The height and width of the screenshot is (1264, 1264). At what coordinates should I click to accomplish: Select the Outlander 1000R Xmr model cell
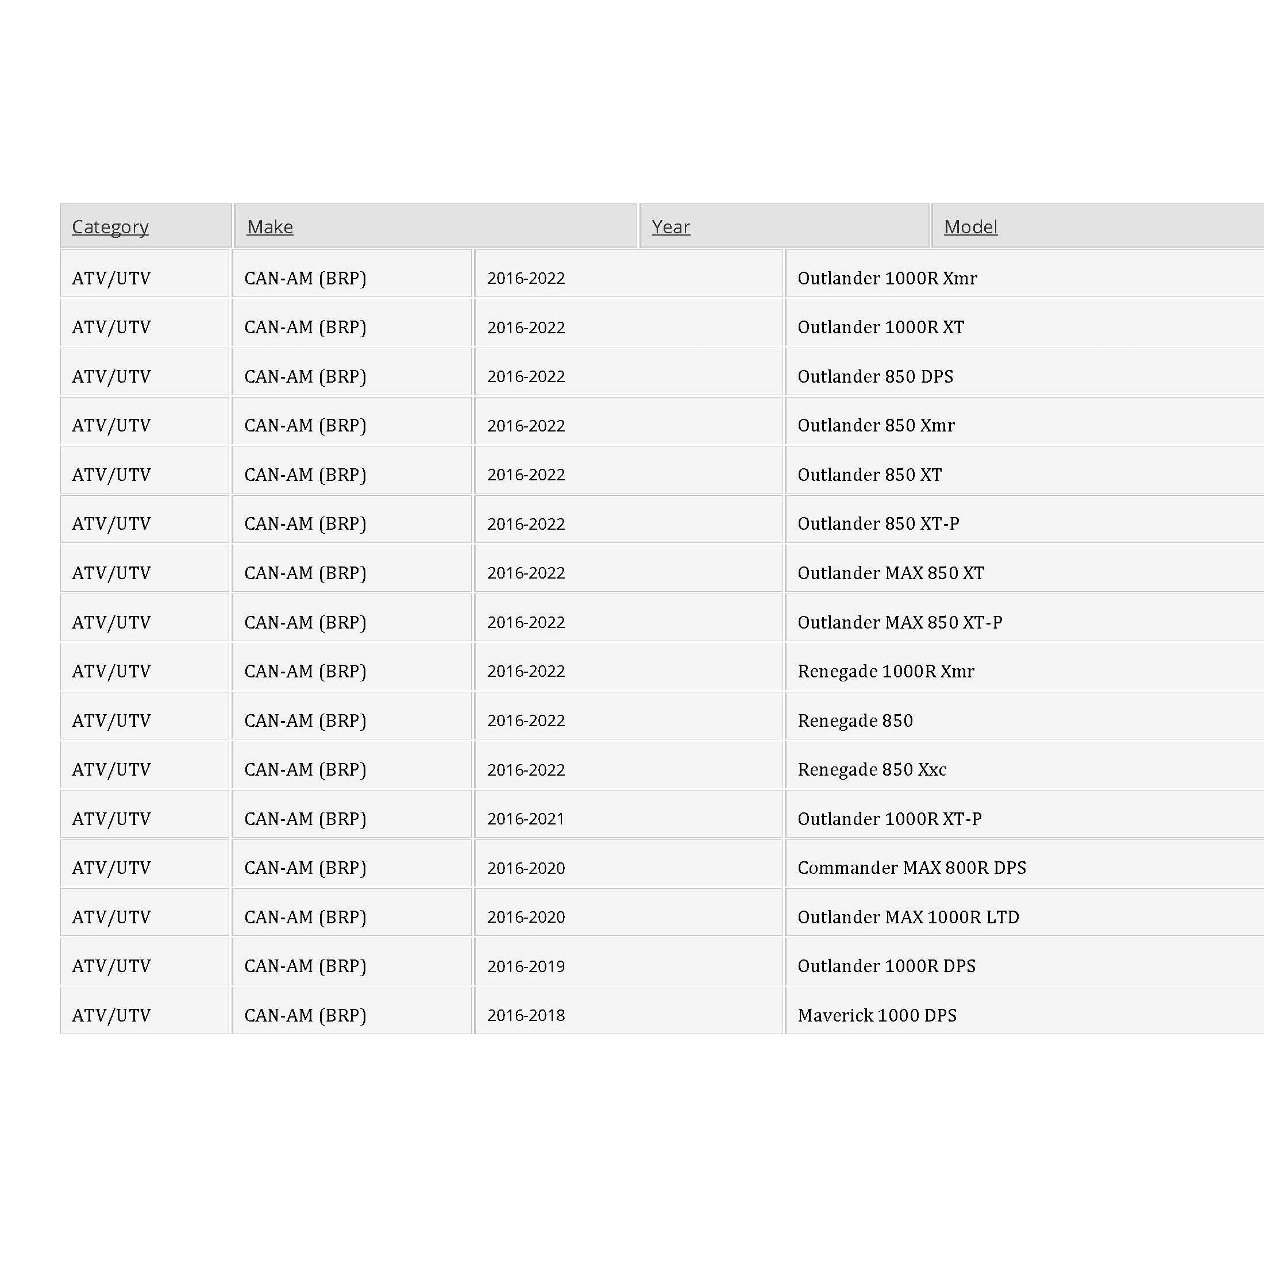(1024, 273)
